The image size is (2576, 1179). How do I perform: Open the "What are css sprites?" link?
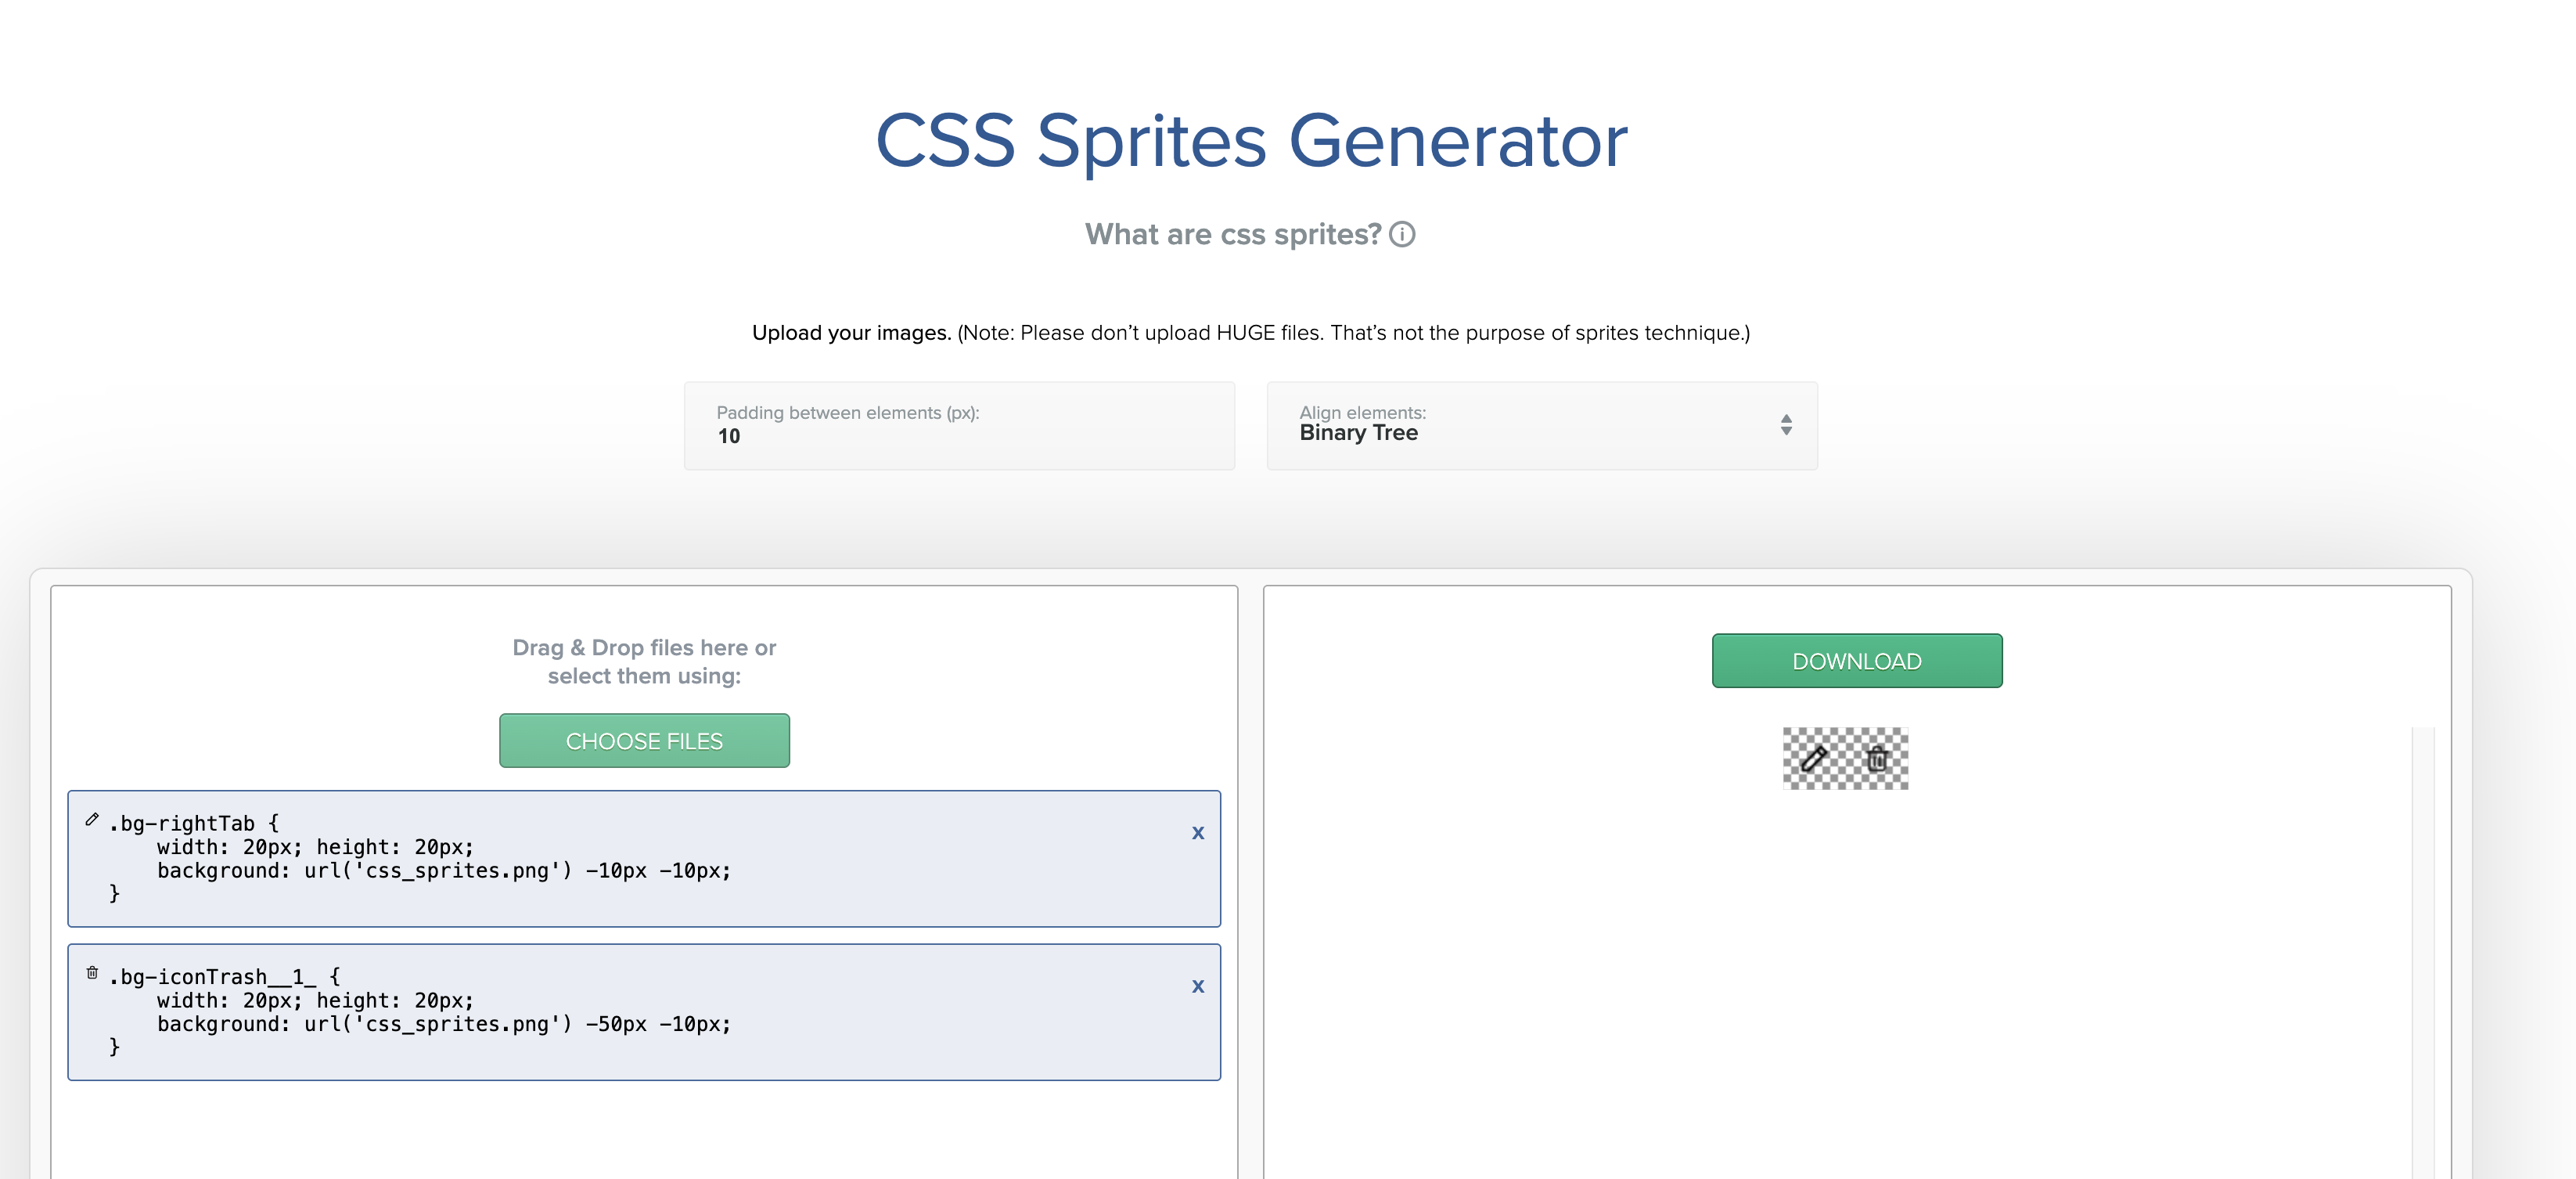coord(1232,234)
